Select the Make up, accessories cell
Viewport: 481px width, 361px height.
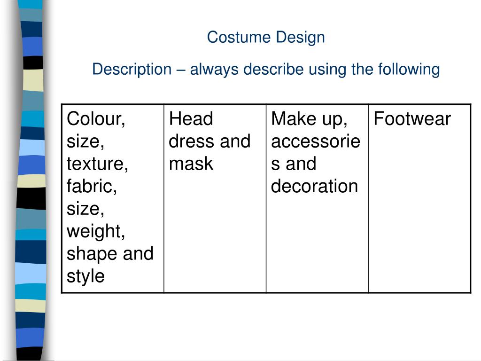coord(317,199)
